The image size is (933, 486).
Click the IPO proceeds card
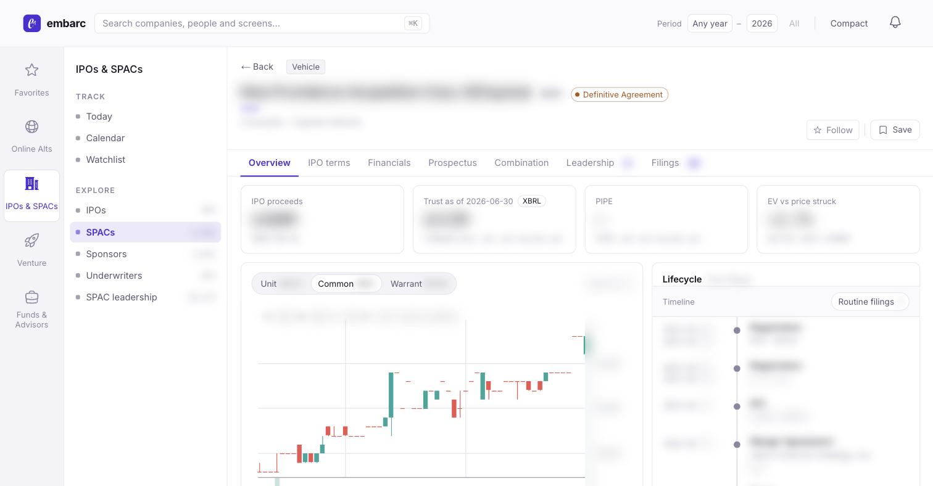point(322,219)
